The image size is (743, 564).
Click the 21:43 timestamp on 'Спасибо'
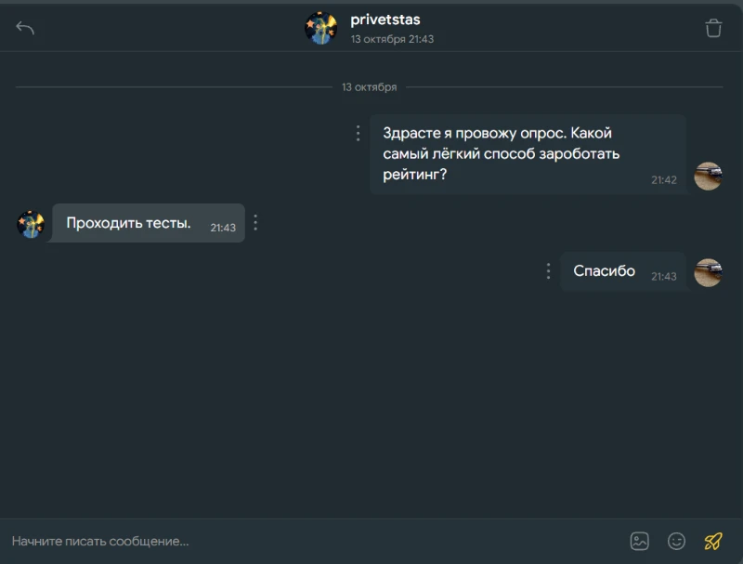coord(664,277)
